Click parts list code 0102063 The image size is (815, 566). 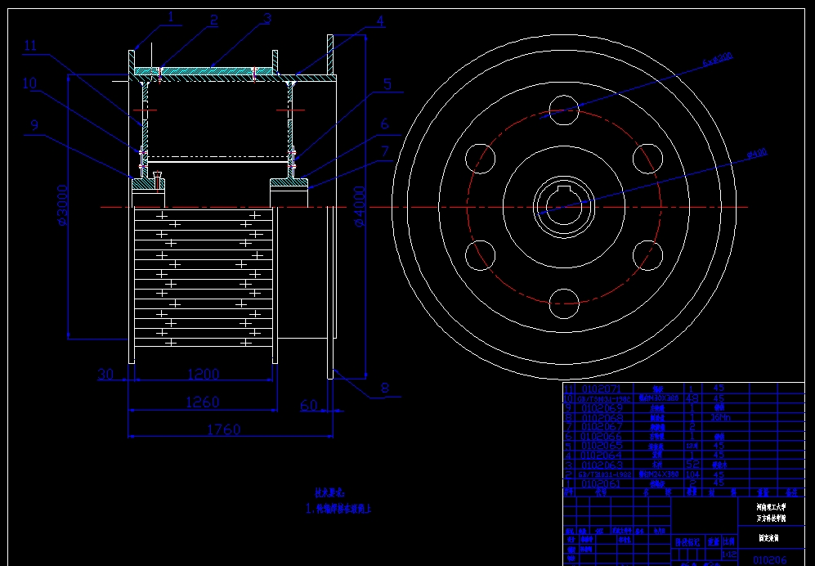tap(602, 465)
